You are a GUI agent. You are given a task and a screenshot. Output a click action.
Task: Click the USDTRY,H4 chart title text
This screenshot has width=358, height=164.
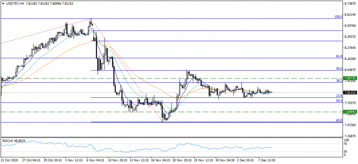14,3
